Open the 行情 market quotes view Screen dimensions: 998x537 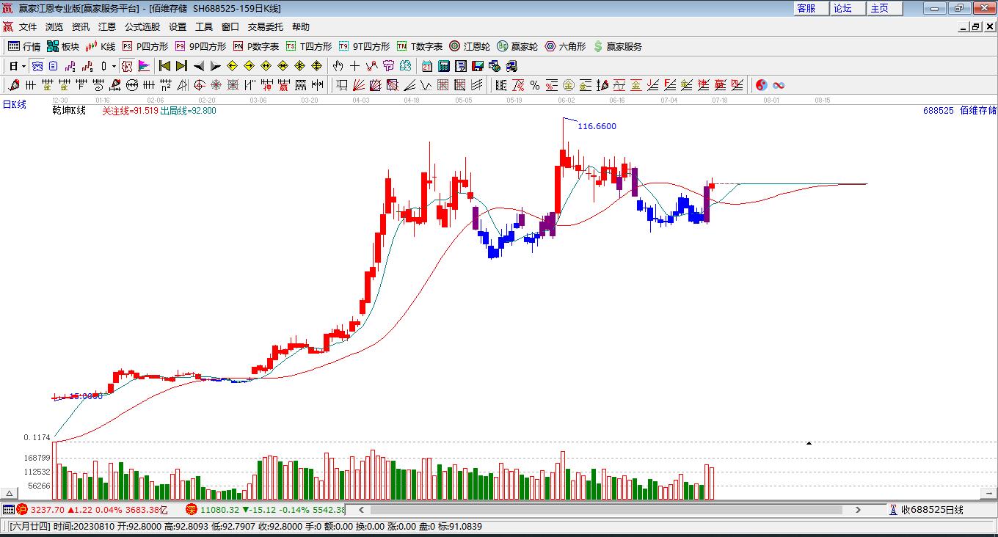[x=24, y=46]
